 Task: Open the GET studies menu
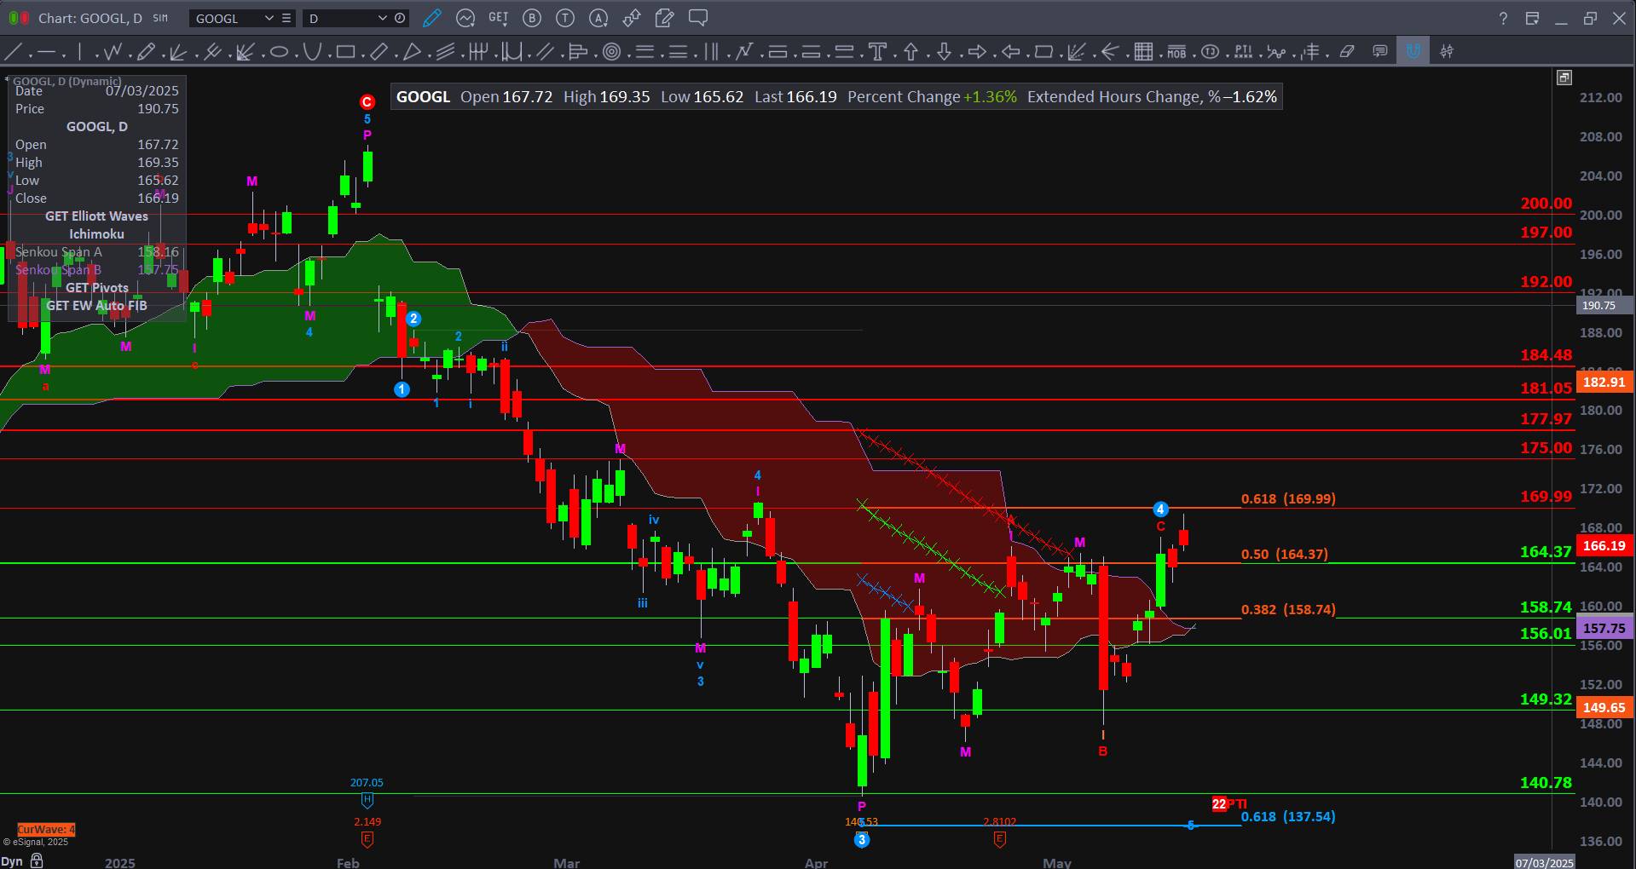tap(498, 18)
